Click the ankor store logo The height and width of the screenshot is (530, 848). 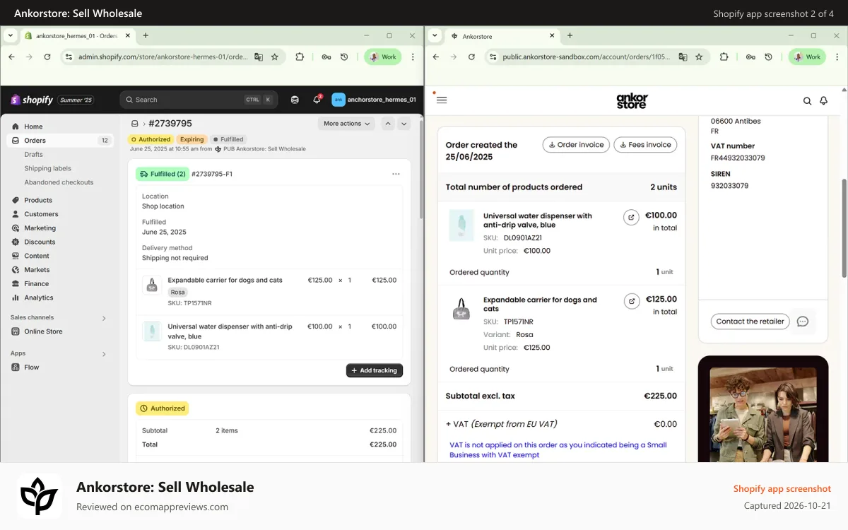tap(632, 101)
